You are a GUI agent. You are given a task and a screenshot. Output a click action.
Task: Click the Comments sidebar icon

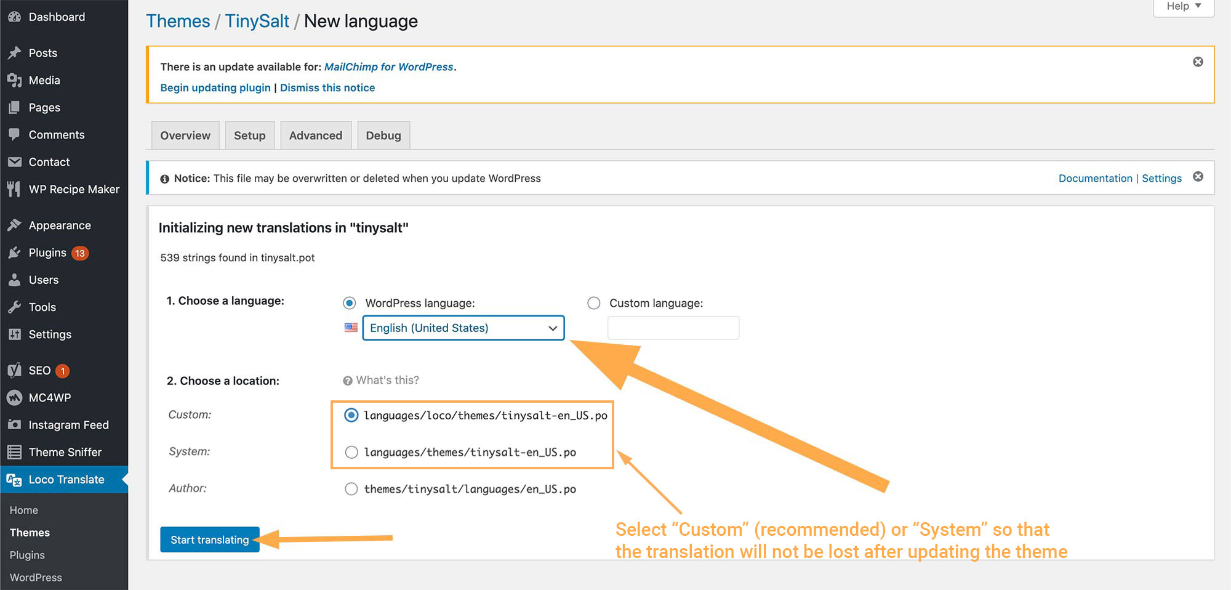[x=15, y=134]
